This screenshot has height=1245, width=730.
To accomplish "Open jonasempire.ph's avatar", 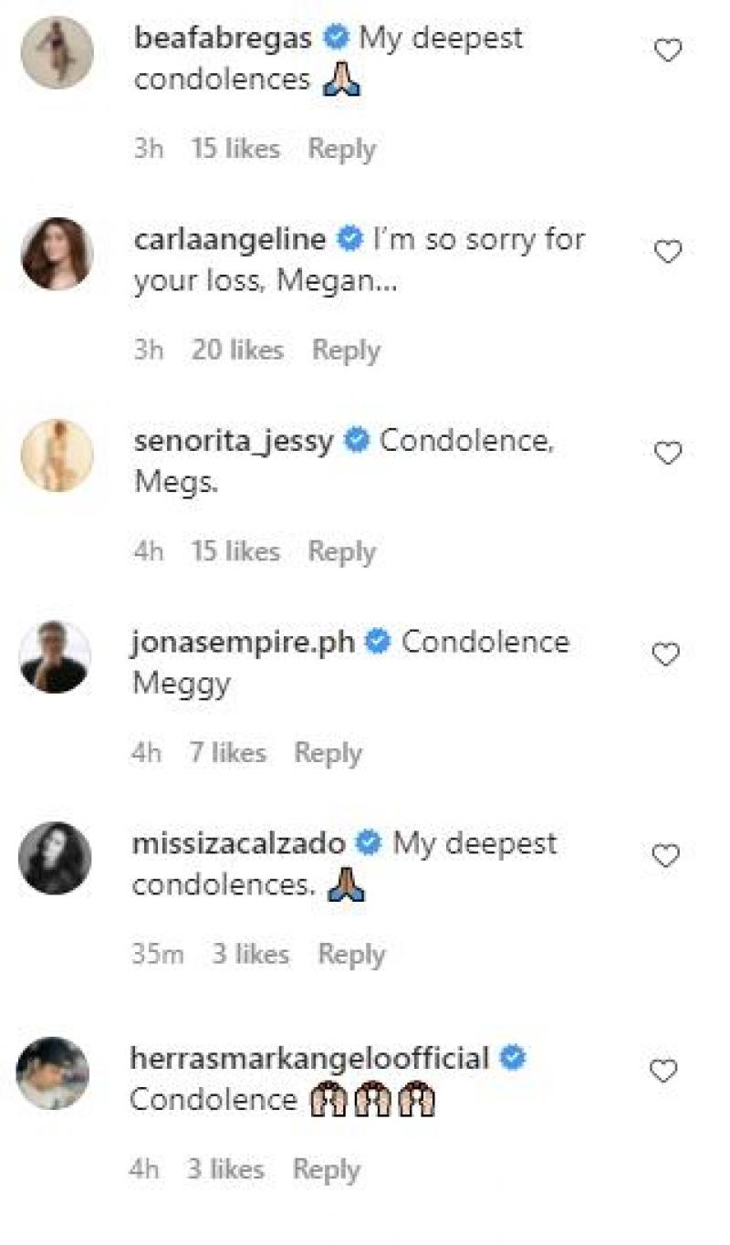I will pos(56,657).
